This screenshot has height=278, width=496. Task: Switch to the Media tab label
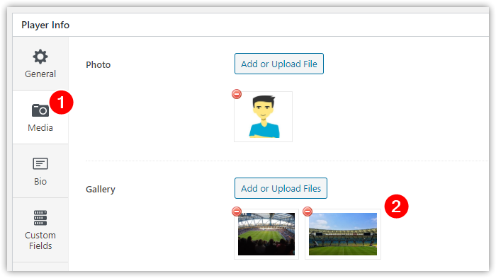(x=40, y=127)
